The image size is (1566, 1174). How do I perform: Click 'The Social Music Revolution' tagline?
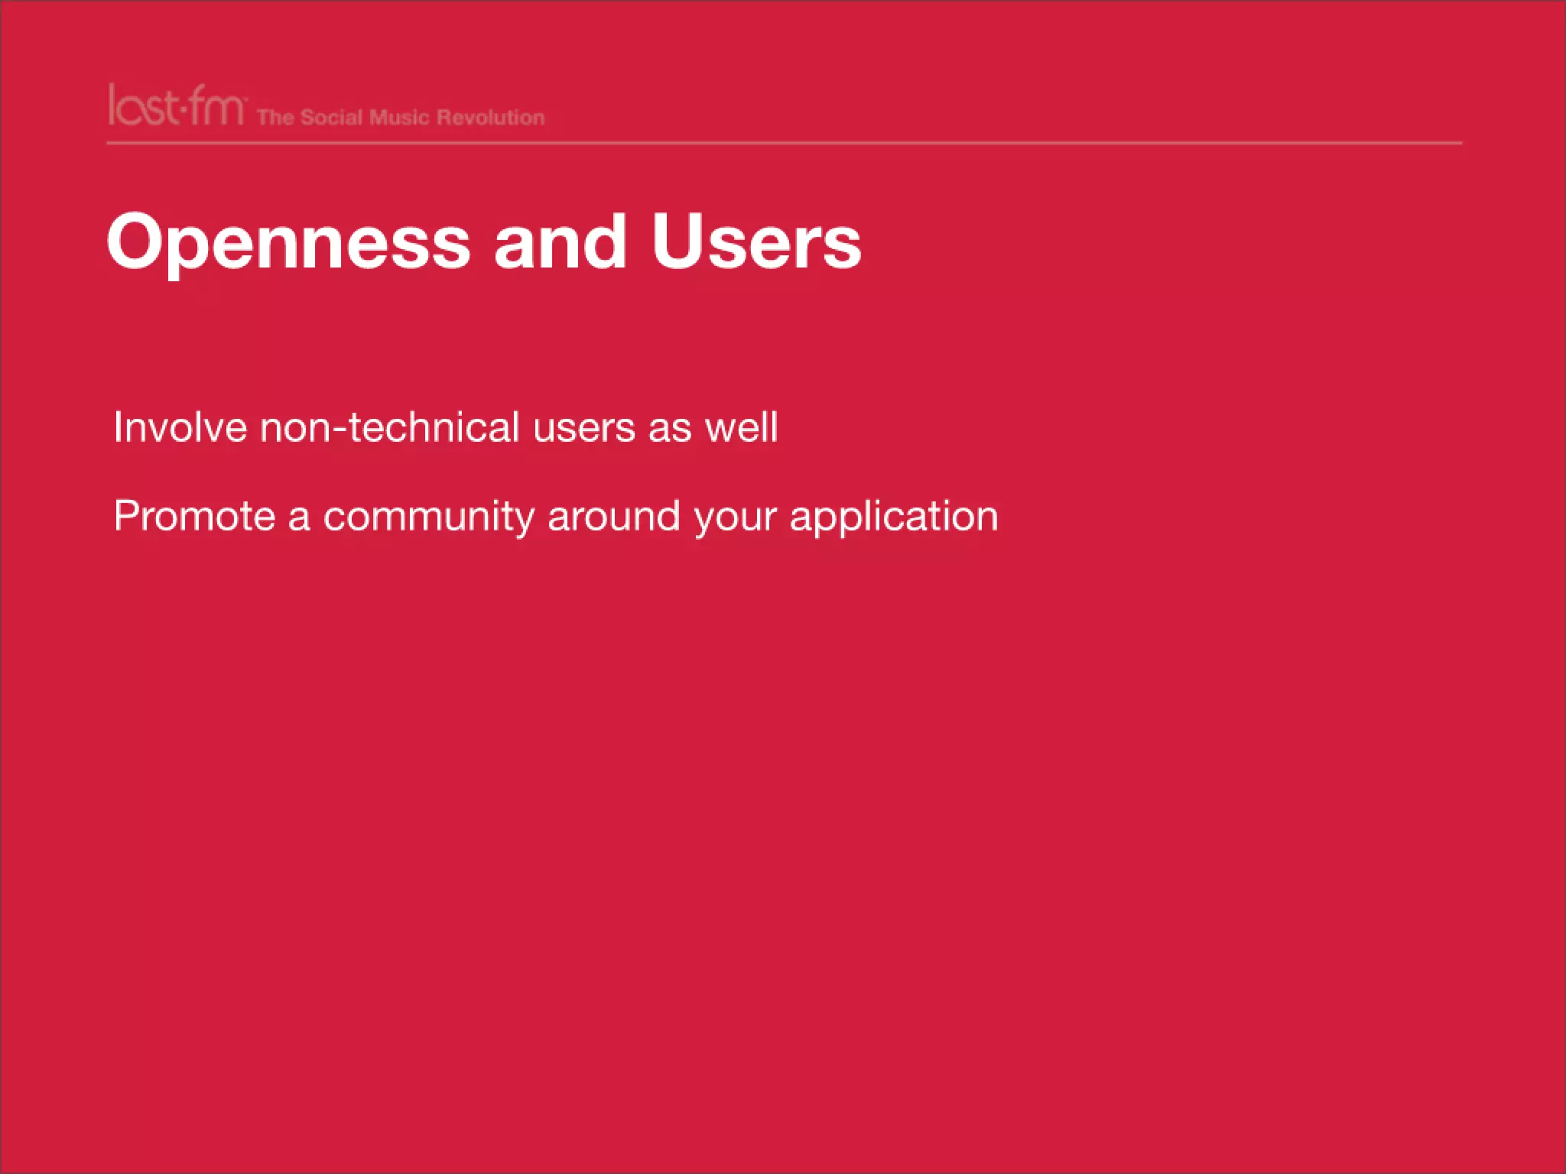coord(401,117)
